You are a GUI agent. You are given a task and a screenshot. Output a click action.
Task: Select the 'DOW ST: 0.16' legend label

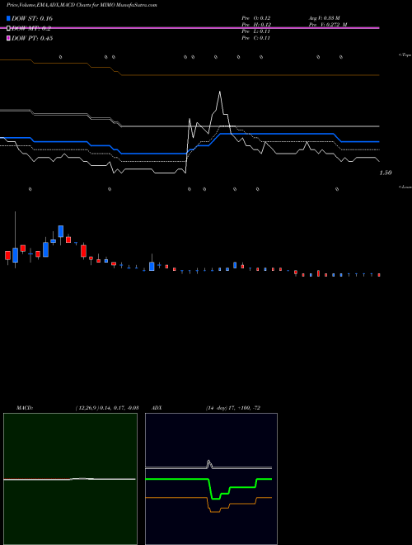point(32,18)
